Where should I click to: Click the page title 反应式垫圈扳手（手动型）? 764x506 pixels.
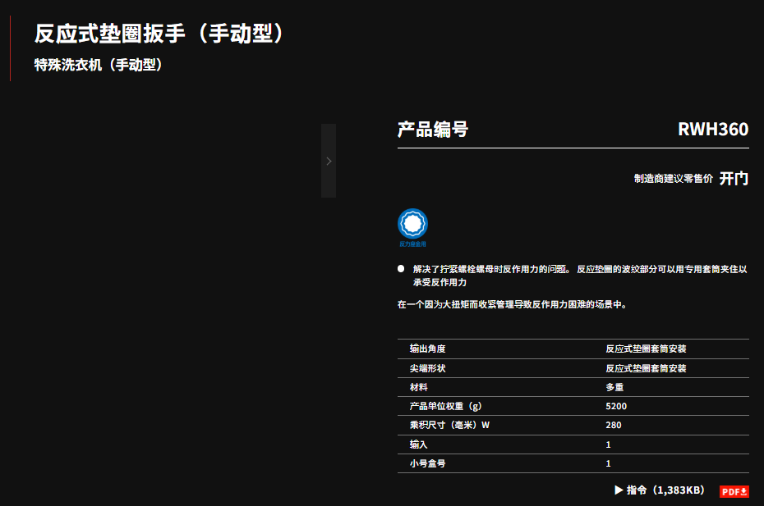163,34
